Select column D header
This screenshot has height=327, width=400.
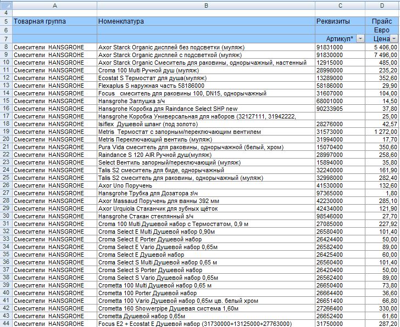pos(382,5)
